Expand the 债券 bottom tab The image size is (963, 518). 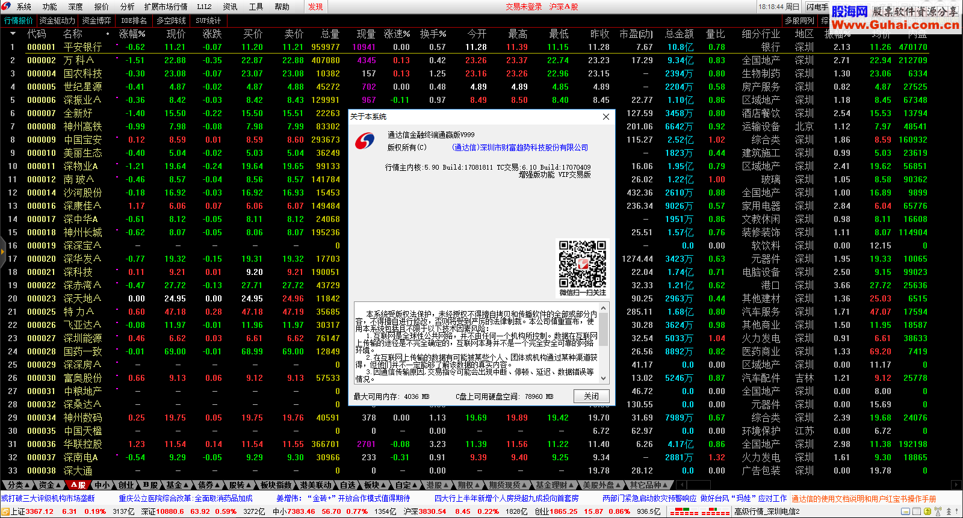point(209,485)
